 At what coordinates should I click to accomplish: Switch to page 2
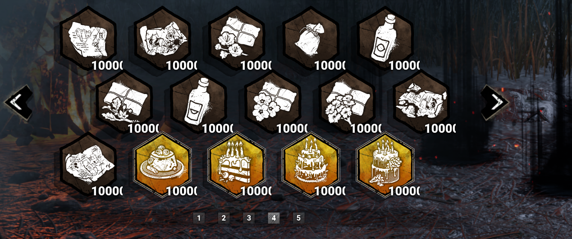(x=223, y=218)
